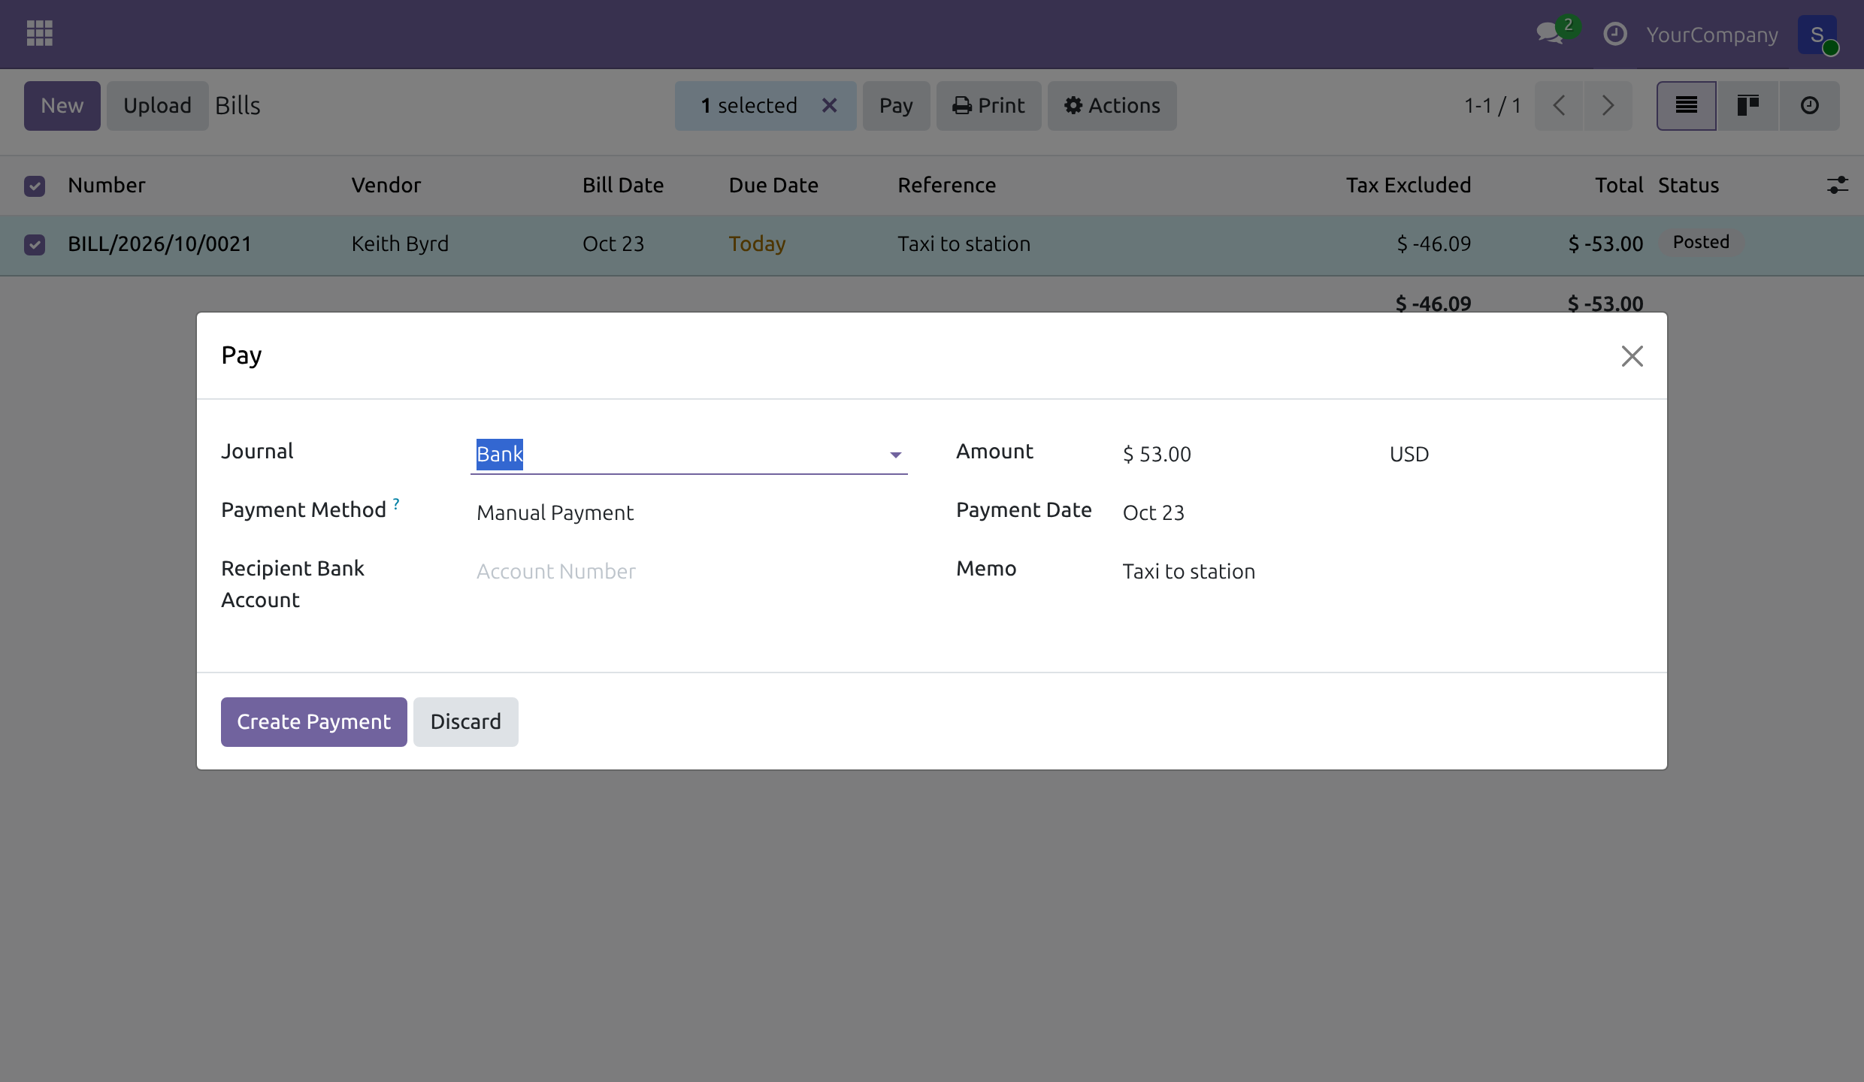1864x1082 pixels.
Task: Sort by Due Date column header
Action: click(773, 185)
